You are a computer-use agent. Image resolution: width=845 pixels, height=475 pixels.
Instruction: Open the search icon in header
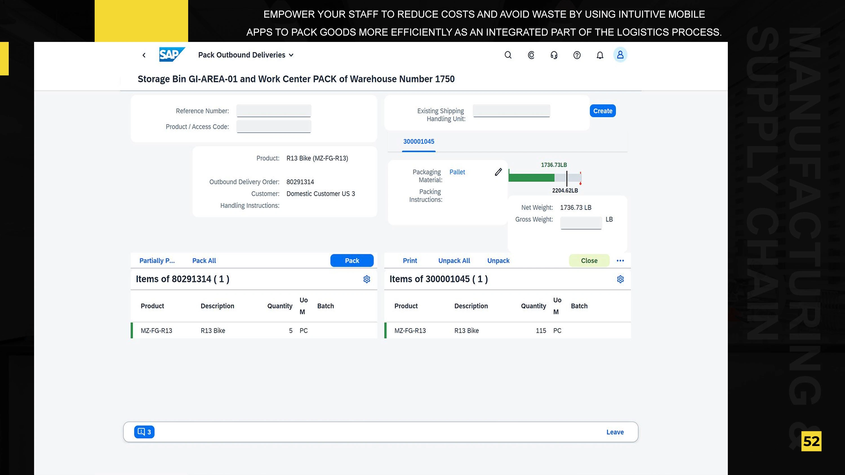click(x=508, y=55)
